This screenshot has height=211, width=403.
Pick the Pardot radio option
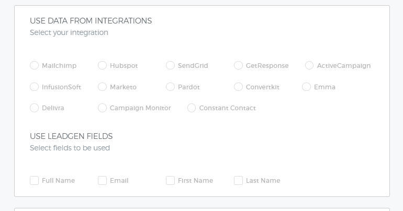click(171, 87)
